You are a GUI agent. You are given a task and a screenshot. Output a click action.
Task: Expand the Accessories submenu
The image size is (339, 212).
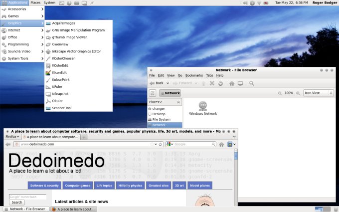coord(22,9)
